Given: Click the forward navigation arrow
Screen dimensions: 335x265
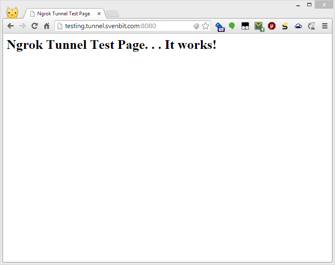Looking at the screenshot, I should 22,26.
